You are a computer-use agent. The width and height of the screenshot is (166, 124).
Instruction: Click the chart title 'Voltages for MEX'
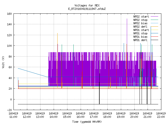[x=87, y=5]
